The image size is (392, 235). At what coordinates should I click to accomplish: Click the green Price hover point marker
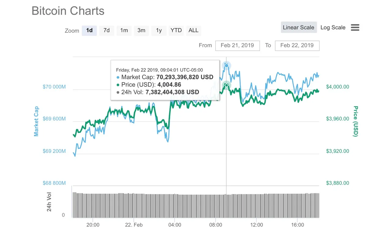pos(226,85)
